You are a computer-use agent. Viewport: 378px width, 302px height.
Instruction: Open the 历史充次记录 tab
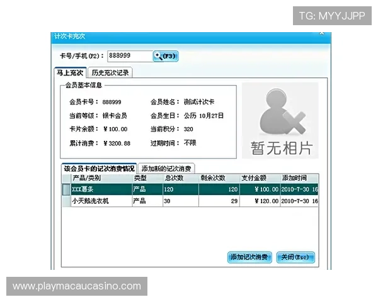[x=110, y=72]
